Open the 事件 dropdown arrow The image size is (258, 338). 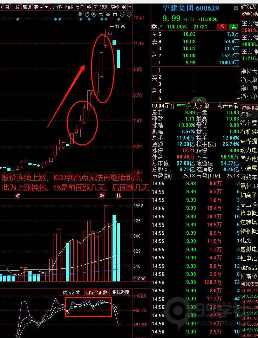(x=46, y=7)
